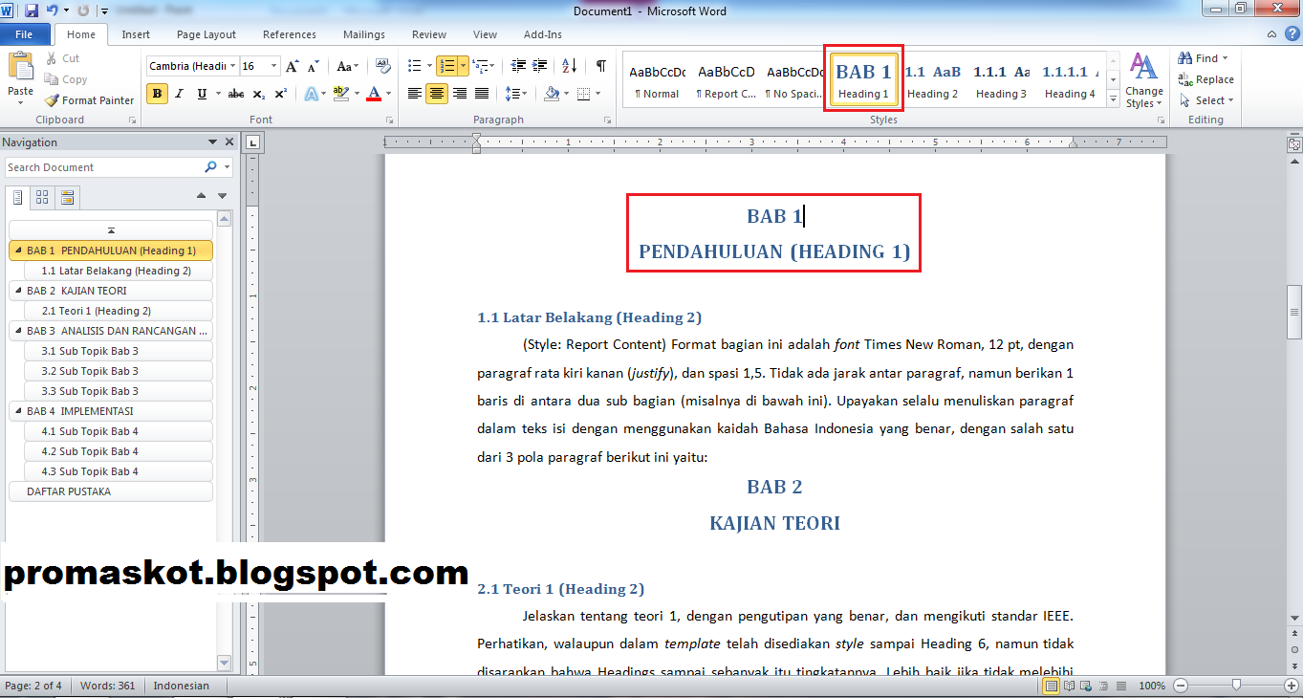Toggle Show/Hide paragraph marks
The image size is (1303, 698).
coord(600,66)
